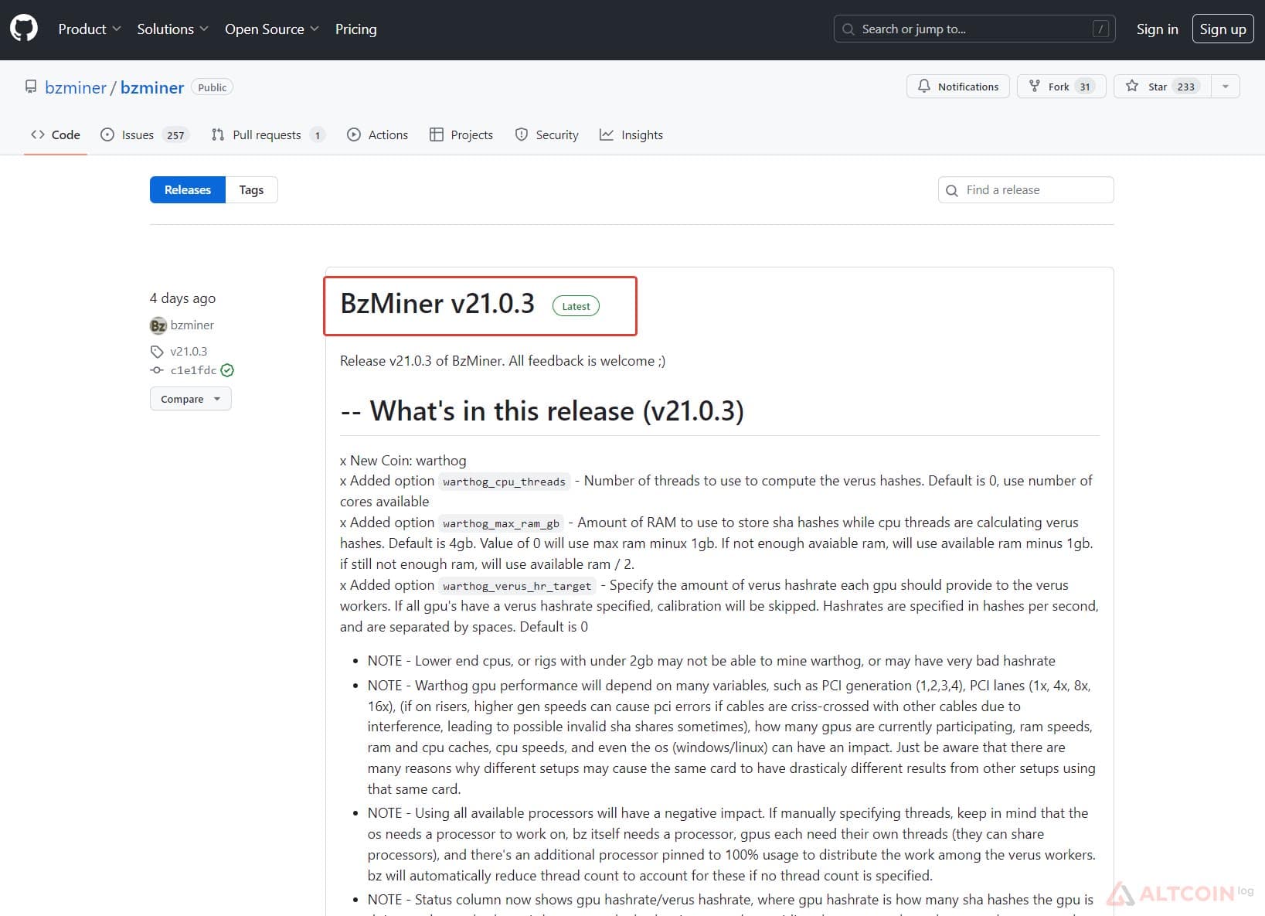Screen dimensions: 1265x916
Task: Click the warthog_cpu_threads option text
Action: tap(504, 482)
